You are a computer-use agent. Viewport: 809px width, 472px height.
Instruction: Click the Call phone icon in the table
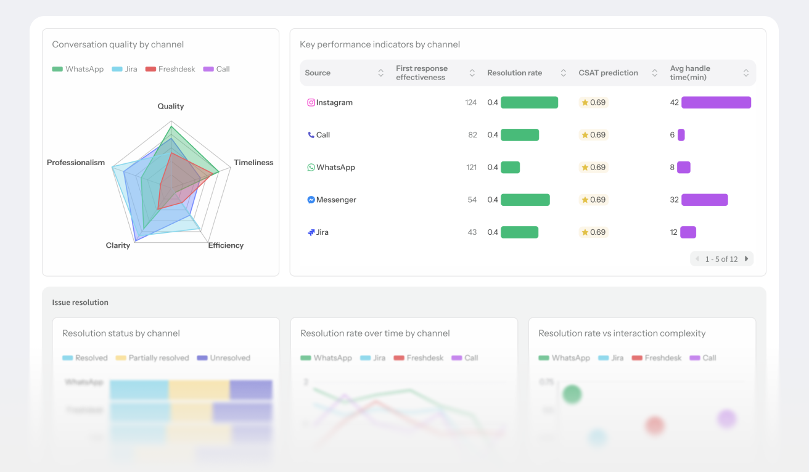coord(311,135)
